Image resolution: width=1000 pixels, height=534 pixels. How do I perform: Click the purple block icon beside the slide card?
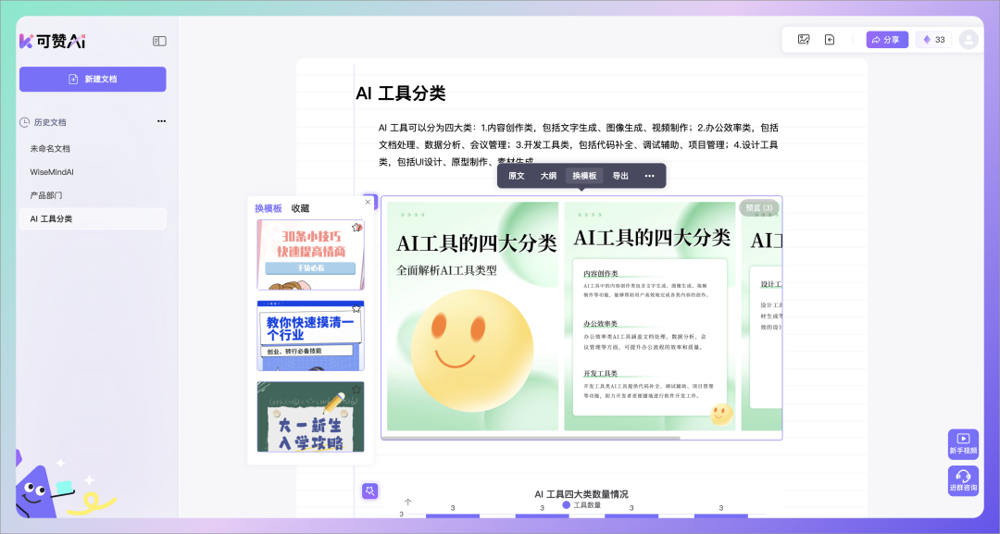click(372, 202)
